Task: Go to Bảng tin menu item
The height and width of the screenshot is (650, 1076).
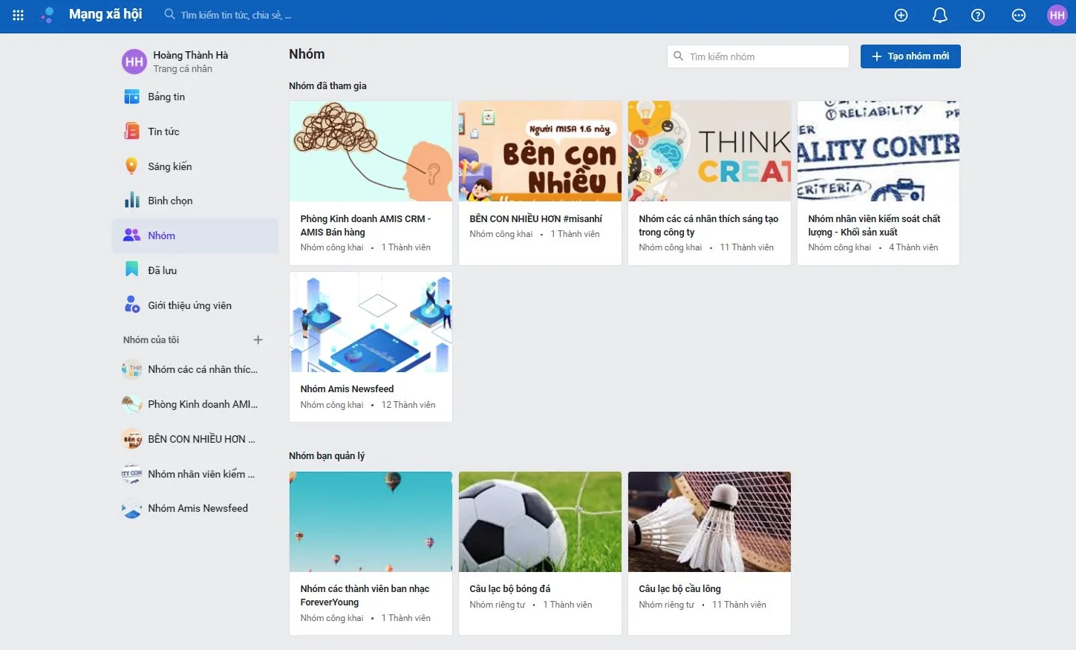Action: [195, 97]
